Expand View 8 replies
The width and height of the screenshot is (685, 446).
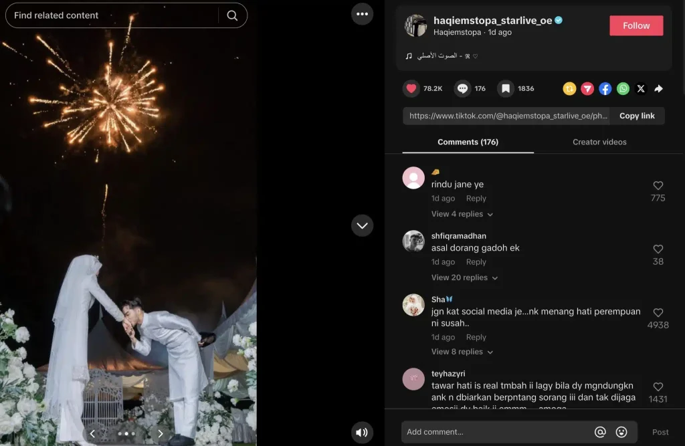click(462, 352)
